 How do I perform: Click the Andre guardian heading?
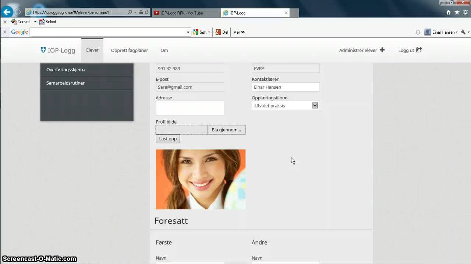[x=259, y=242]
